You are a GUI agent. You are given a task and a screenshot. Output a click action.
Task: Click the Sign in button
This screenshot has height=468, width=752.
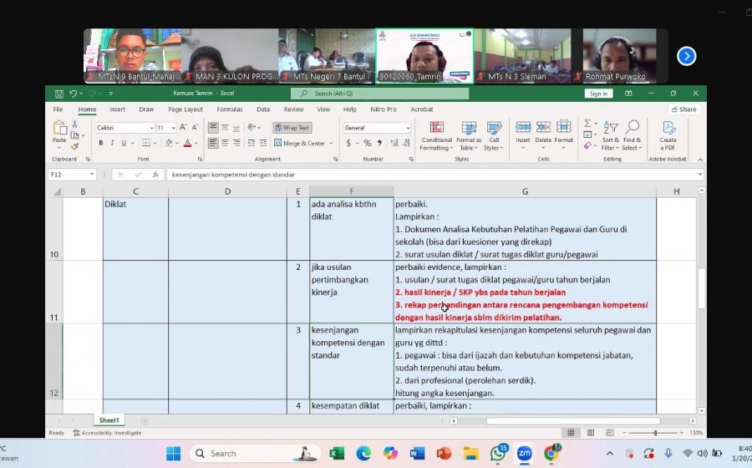point(598,94)
